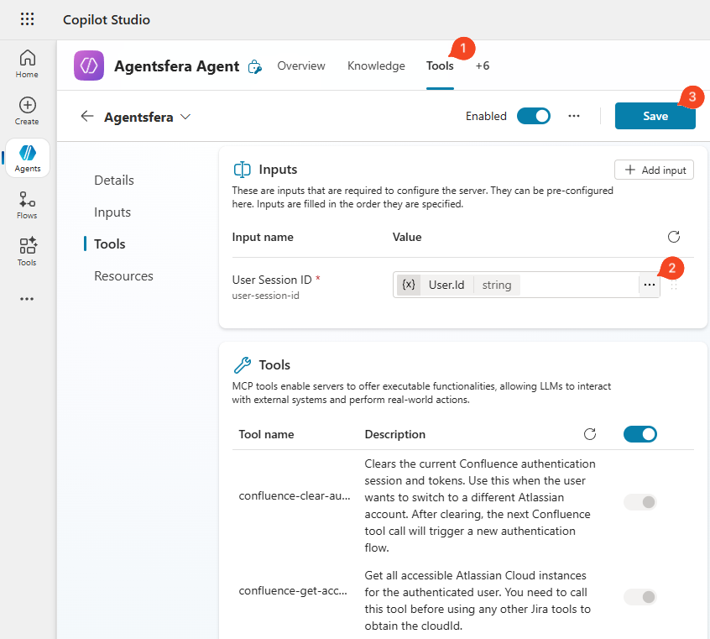Click the Create plus icon
The height and width of the screenshot is (639, 710).
pyautogui.click(x=27, y=110)
